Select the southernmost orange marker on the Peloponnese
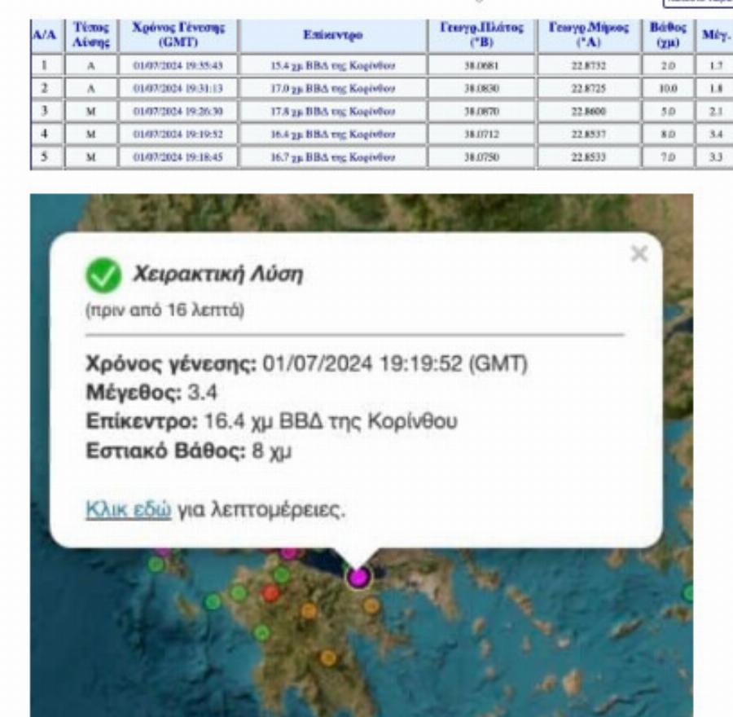733x717 pixels. (x=327, y=658)
